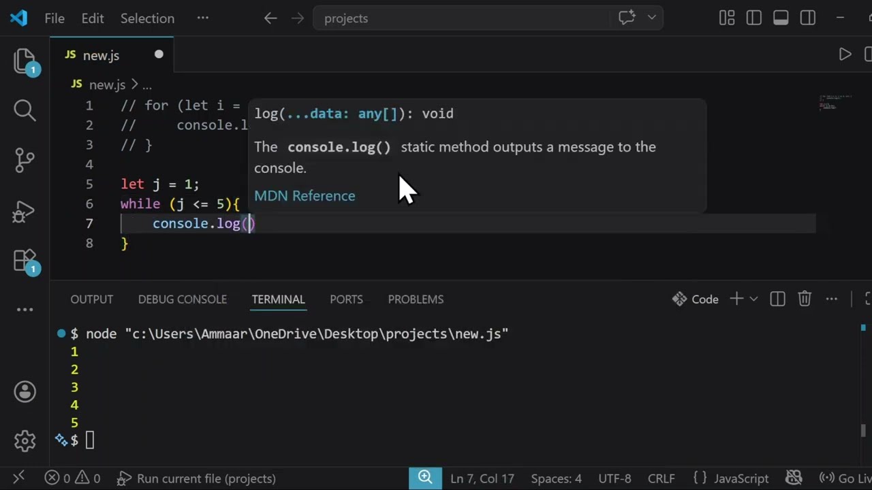Viewport: 872px width, 490px height.
Task: Create a new terminal with plus icon
Action: point(736,299)
